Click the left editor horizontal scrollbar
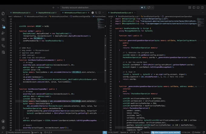206x134 pixels. pos(44,130)
